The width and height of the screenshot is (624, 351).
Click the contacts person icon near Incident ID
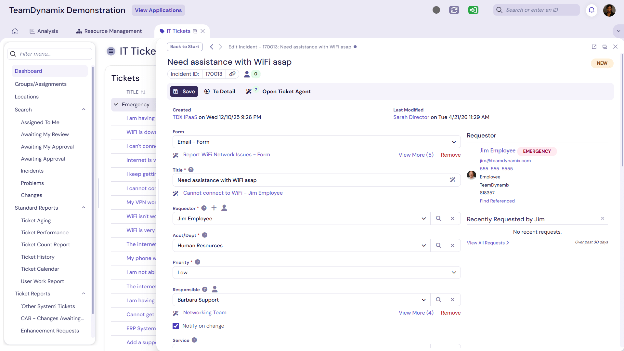tap(247, 74)
